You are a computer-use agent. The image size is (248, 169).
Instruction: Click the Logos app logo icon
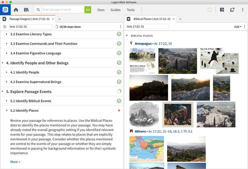[5, 10]
